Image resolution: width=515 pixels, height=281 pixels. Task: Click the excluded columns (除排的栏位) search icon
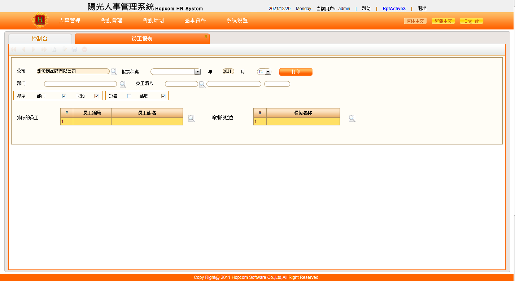[x=352, y=119]
